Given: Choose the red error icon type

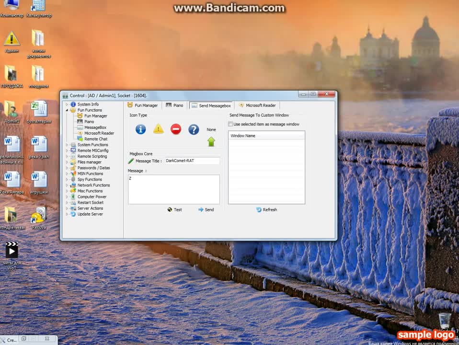Looking at the screenshot, I should (x=176, y=129).
